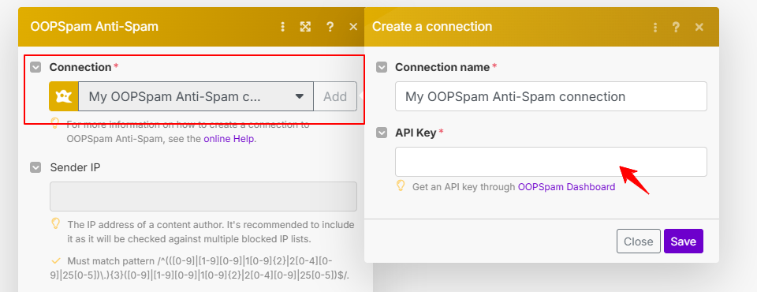Screen dimensions: 757x292
Task: Collapse the Connection name field toggle
Action: 382,67
